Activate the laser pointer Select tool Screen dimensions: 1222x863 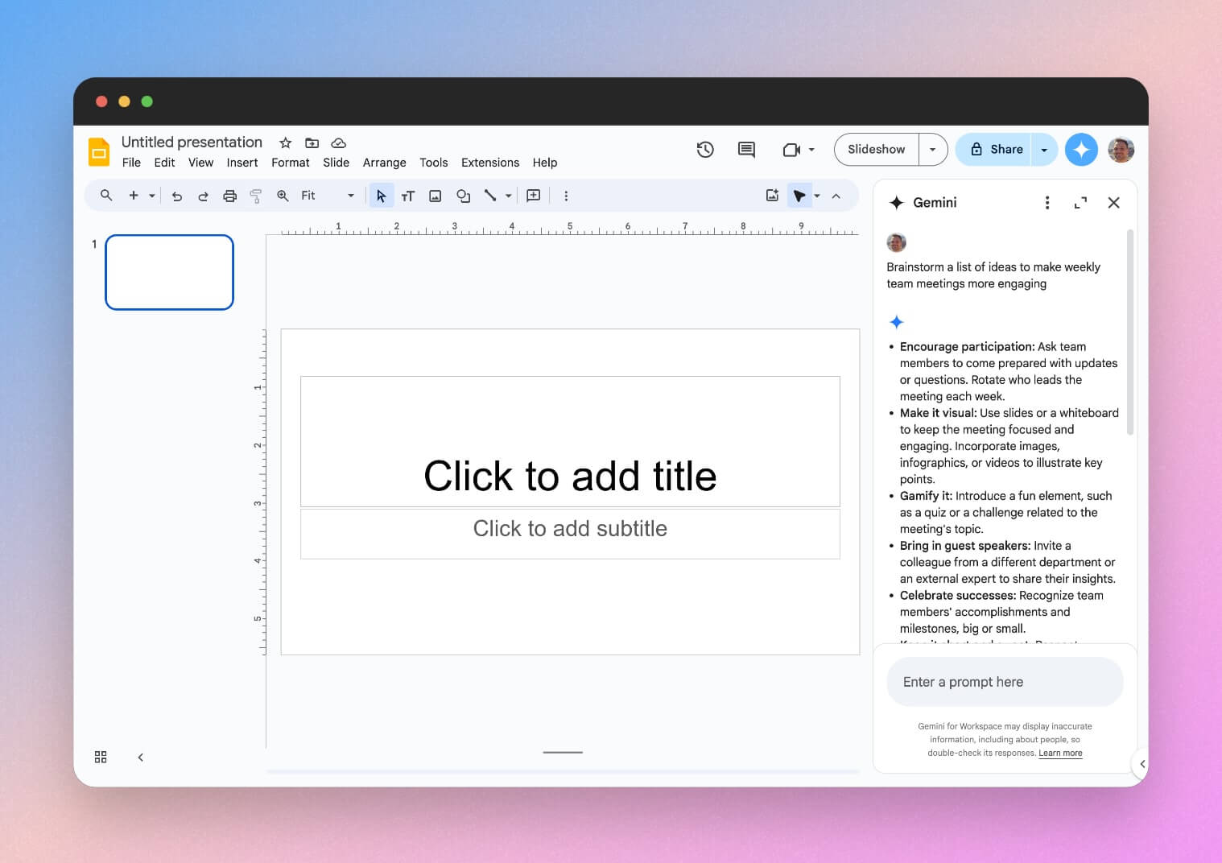point(799,196)
